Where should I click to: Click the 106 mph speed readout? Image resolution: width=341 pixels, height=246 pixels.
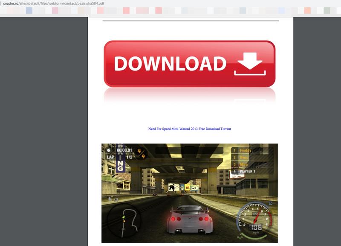[x=256, y=227]
